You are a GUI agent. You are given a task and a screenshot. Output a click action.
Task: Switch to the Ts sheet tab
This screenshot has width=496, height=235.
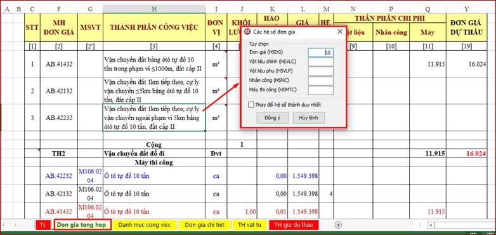point(43,225)
